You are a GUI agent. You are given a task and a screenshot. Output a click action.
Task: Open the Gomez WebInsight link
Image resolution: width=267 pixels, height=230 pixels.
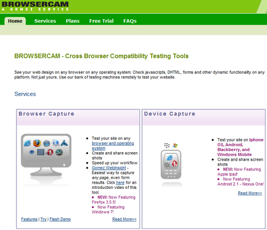pyautogui.click(x=109, y=168)
